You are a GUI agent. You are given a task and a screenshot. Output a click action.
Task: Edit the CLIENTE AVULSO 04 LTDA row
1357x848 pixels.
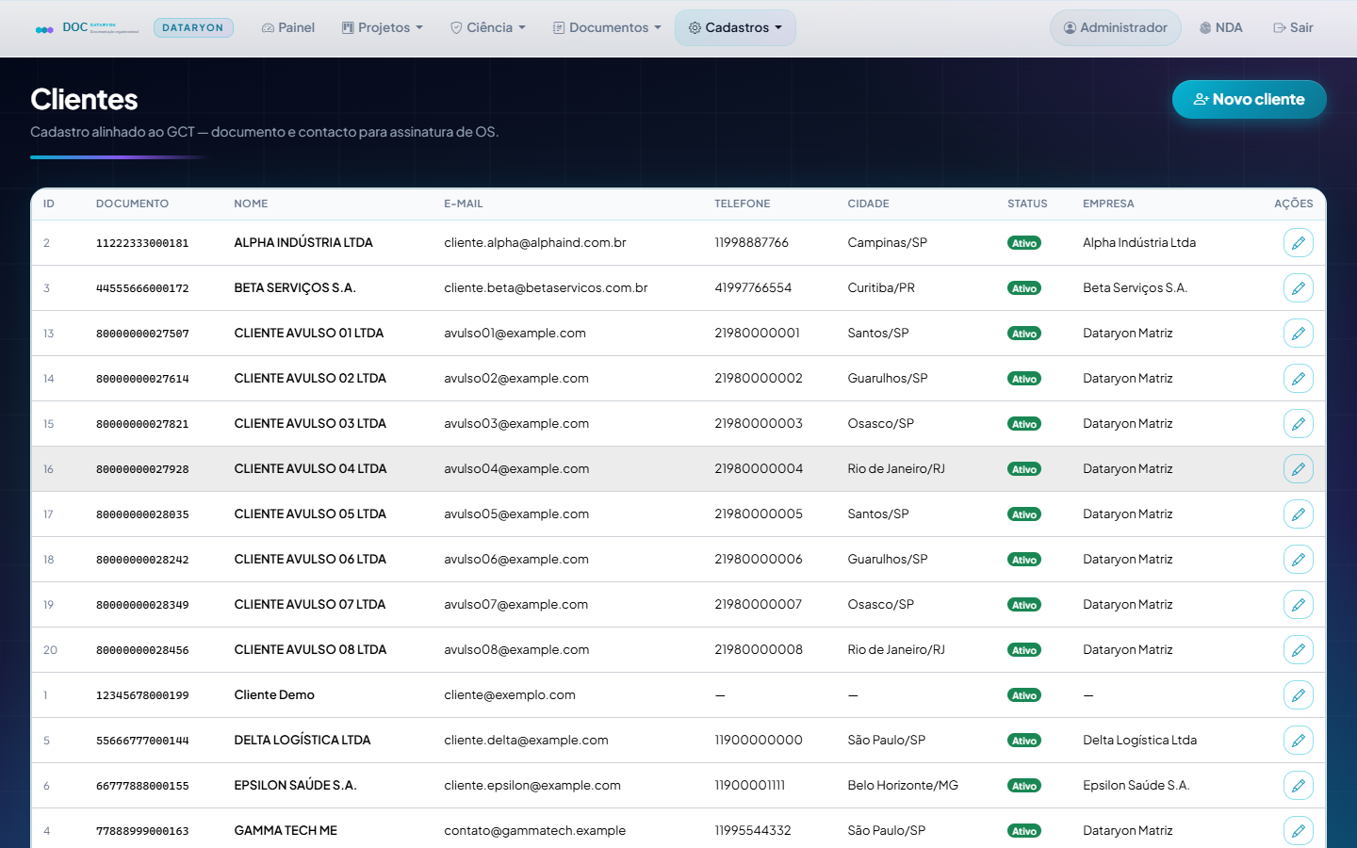click(x=1298, y=469)
